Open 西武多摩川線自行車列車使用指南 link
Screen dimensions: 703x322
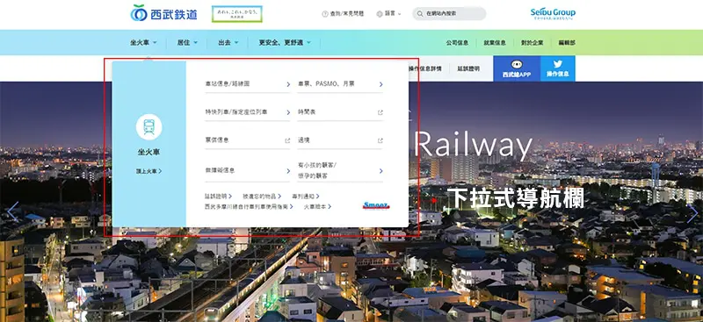pos(249,206)
